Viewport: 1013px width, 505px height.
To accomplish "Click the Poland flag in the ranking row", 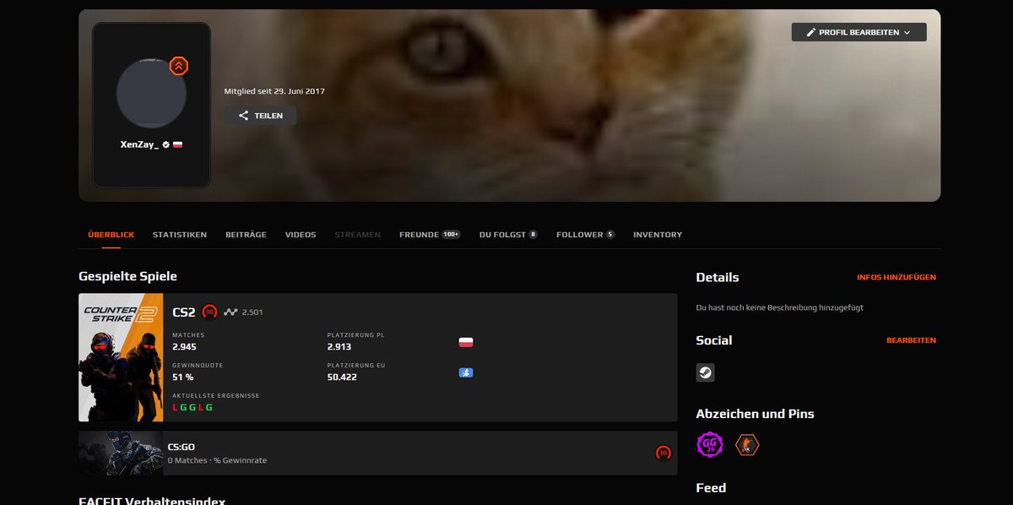I will click(465, 342).
